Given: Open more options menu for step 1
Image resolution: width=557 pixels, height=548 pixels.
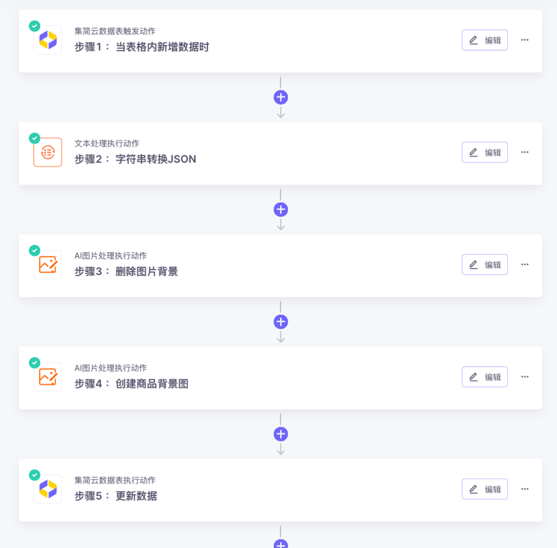Looking at the screenshot, I should coord(525,40).
